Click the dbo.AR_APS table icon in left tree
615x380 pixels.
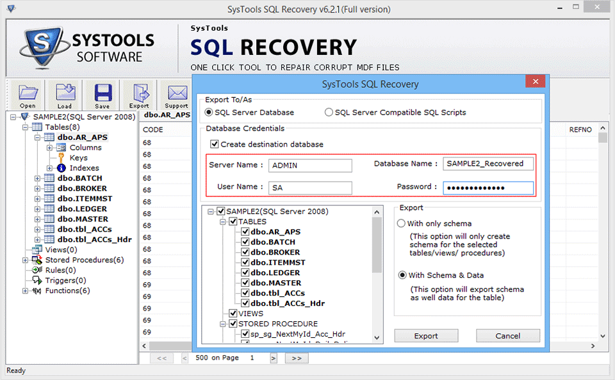49,137
